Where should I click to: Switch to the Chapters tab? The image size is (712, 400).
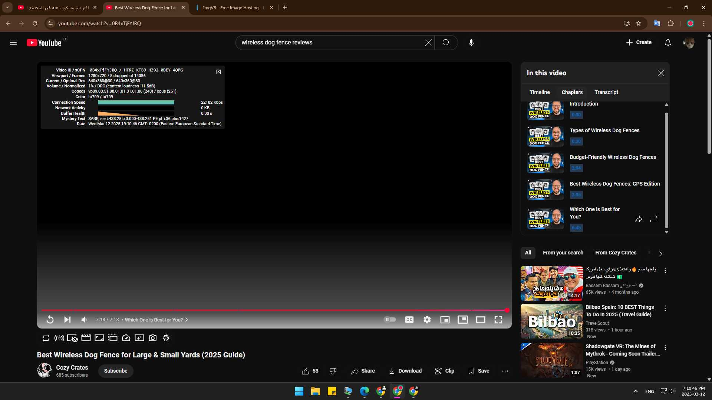point(572,92)
